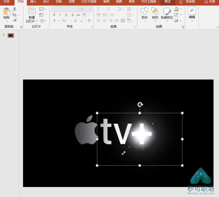
Task: Click Shape Effects icon
Action: pos(176,21)
